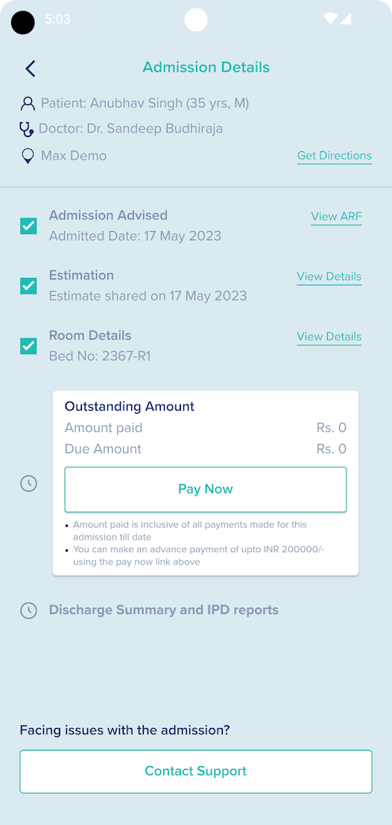Viewport: 392px width, 825px height.
Task: Toggle the Estimation checkbox
Action: pos(28,286)
